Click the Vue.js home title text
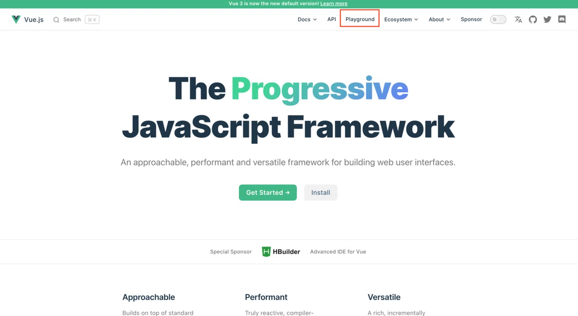Image resolution: width=578 pixels, height=316 pixels. tap(34, 20)
